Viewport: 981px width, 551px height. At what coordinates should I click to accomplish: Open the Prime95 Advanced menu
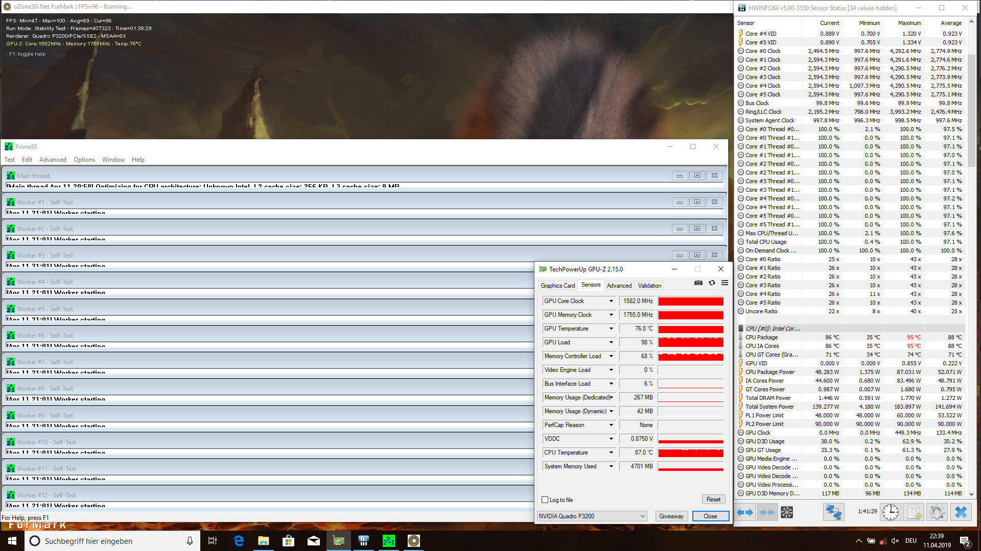pyautogui.click(x=53, y=160)
